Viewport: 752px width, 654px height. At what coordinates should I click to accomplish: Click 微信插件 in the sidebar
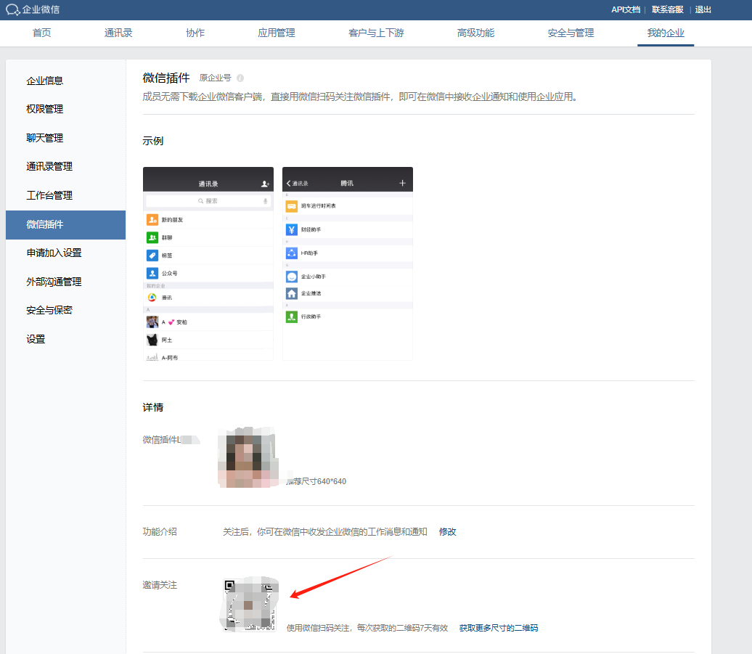pos(66,224)
